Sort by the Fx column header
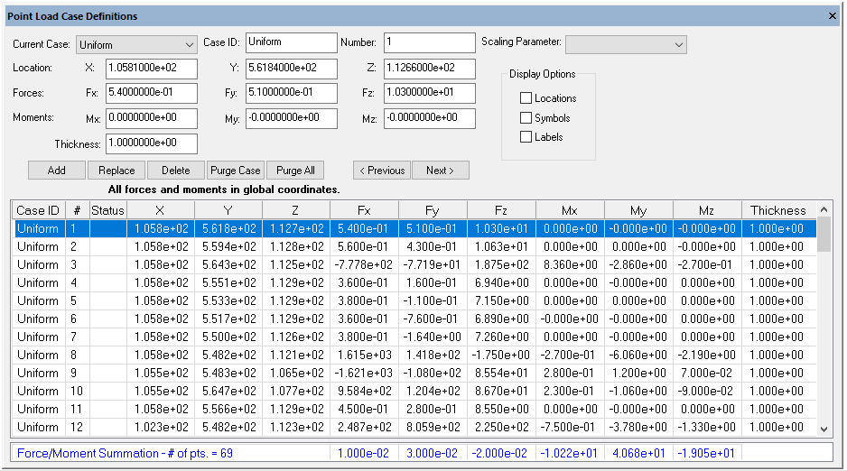The width and height of the screenshot is (847, 471). (x=364, y=210)
